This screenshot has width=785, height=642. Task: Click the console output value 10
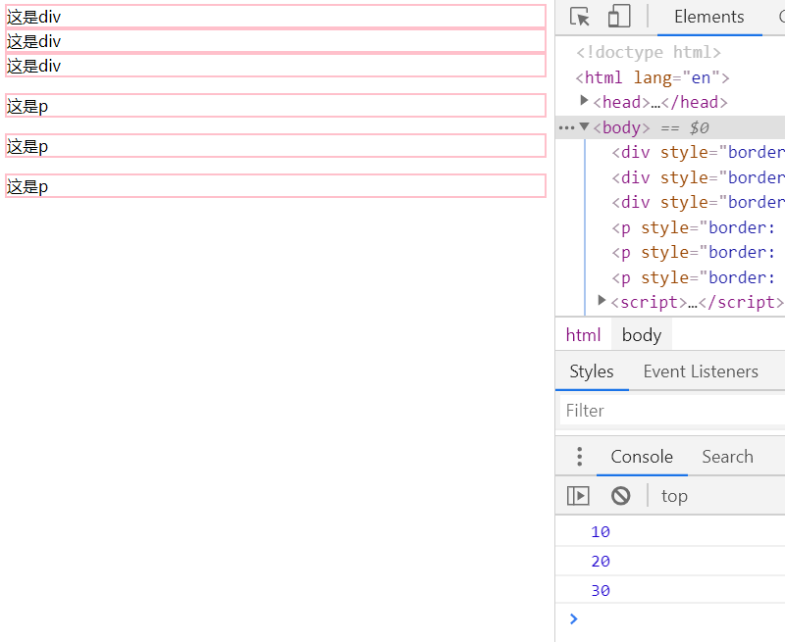coord(601,531)
